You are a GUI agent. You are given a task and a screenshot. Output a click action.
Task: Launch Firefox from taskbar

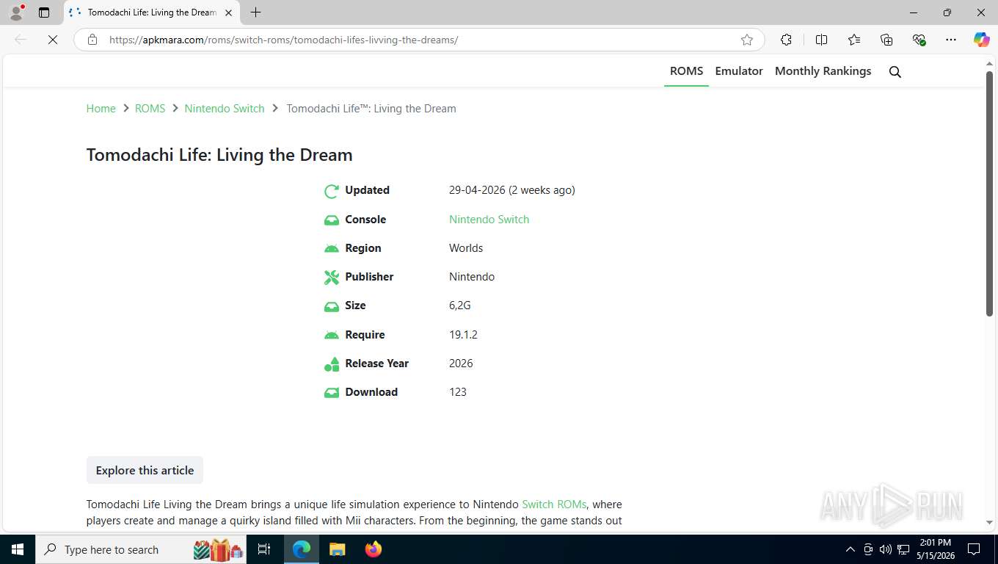374,549
